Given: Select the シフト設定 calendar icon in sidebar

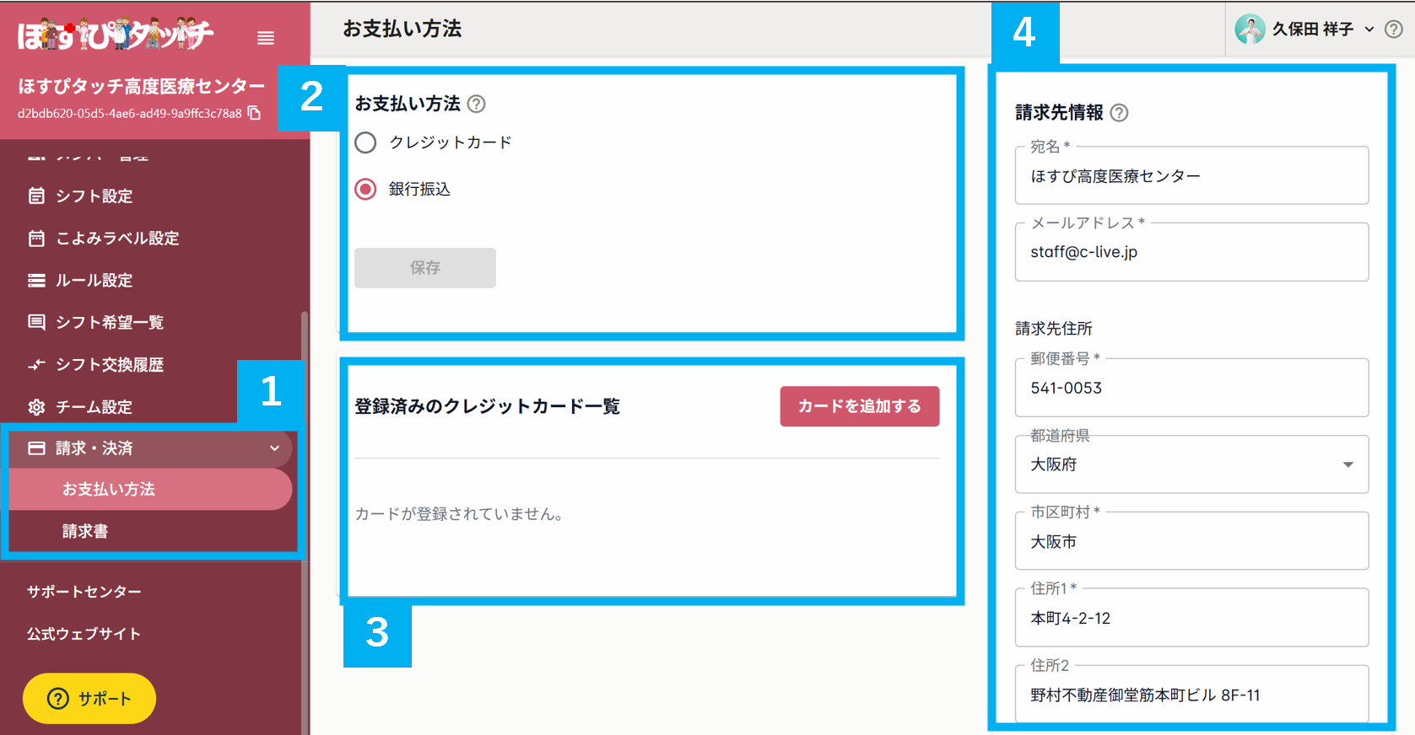Looking at the screenshot, I should [36, 196].
